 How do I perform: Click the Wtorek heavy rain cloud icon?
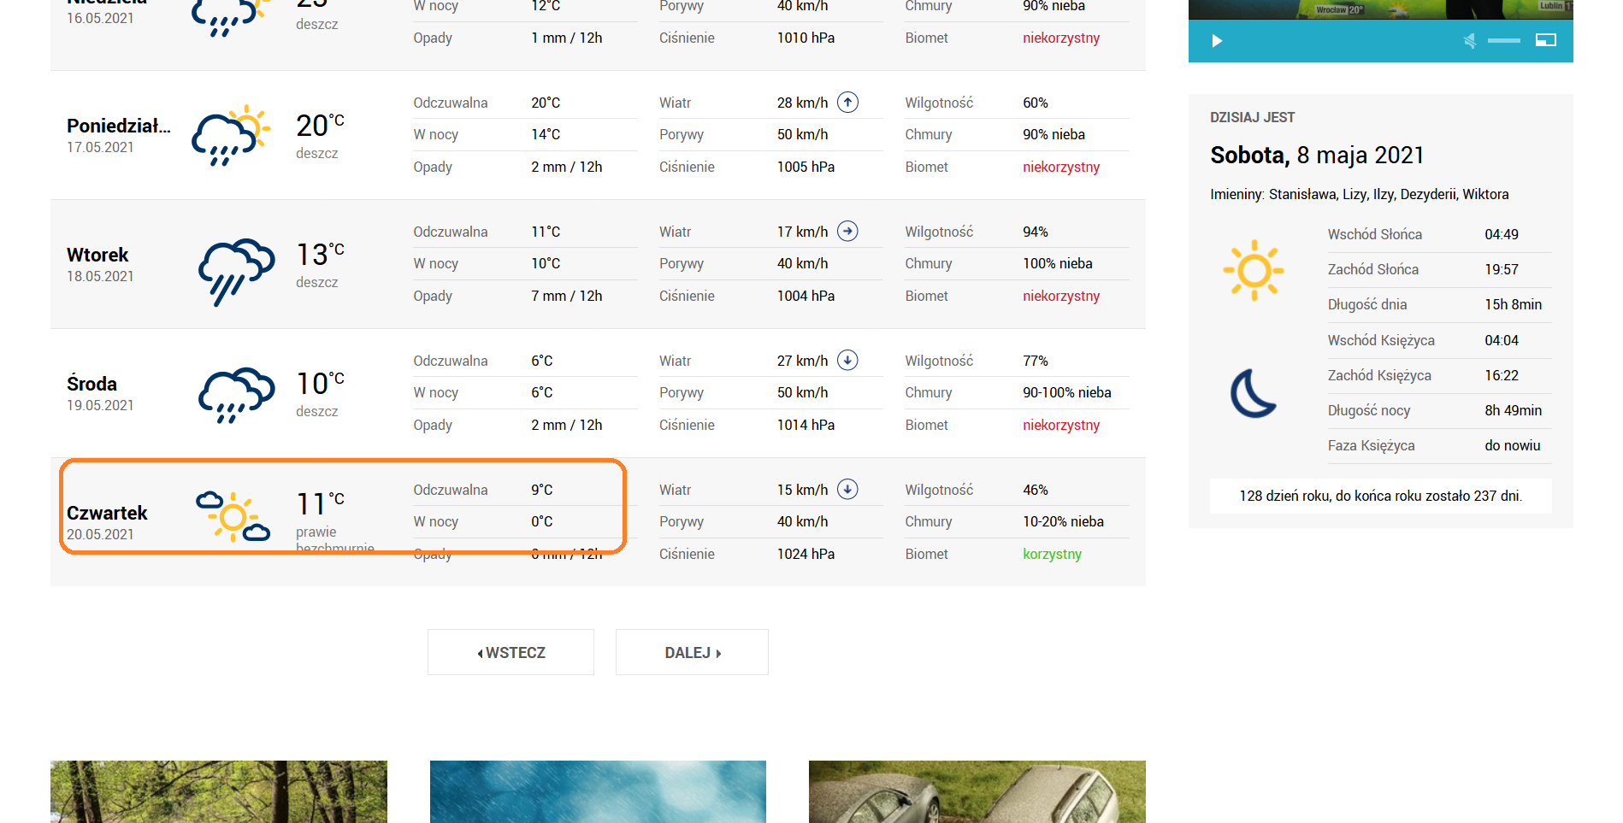click(235, 270)
